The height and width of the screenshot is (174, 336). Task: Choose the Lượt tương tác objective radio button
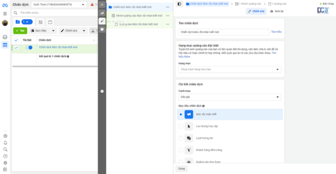(x=181, y=138)
